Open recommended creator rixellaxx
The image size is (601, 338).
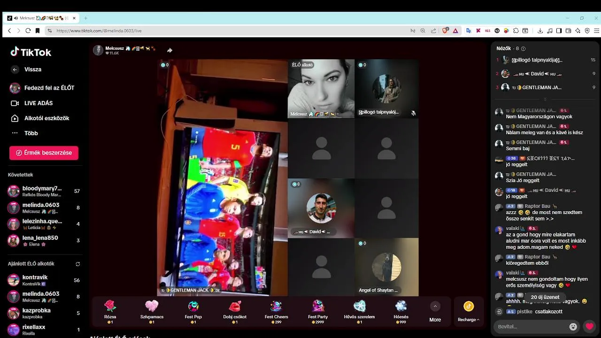click(44, 330)
